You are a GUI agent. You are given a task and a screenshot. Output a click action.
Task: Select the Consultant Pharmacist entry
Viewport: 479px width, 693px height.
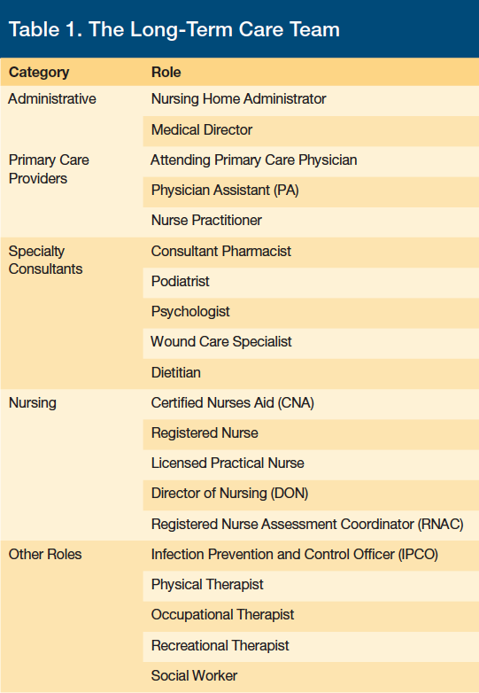(221, 251)
